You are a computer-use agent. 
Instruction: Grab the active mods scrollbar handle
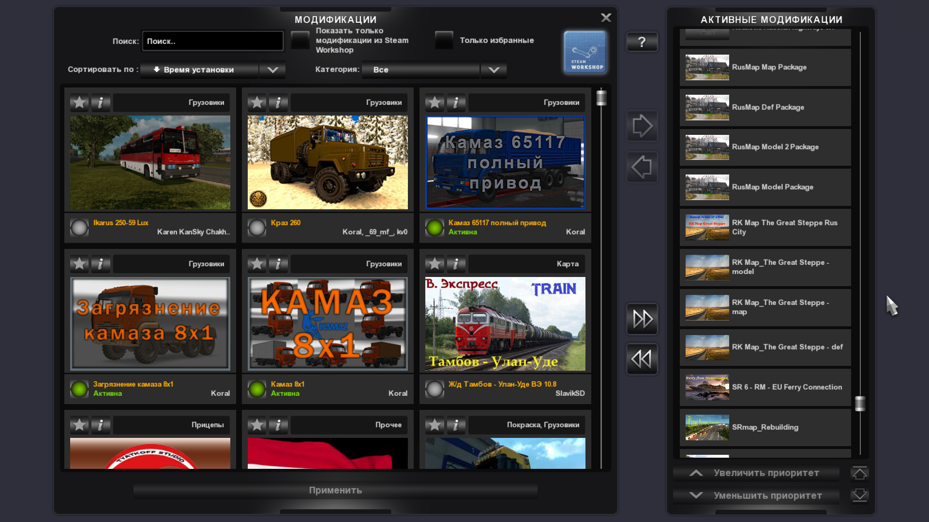point(860,404)
